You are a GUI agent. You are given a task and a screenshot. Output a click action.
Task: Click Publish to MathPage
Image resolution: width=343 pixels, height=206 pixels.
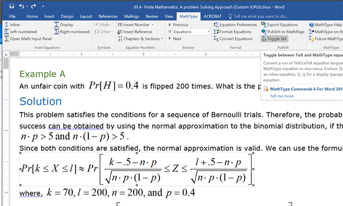[x=283, y=32]
